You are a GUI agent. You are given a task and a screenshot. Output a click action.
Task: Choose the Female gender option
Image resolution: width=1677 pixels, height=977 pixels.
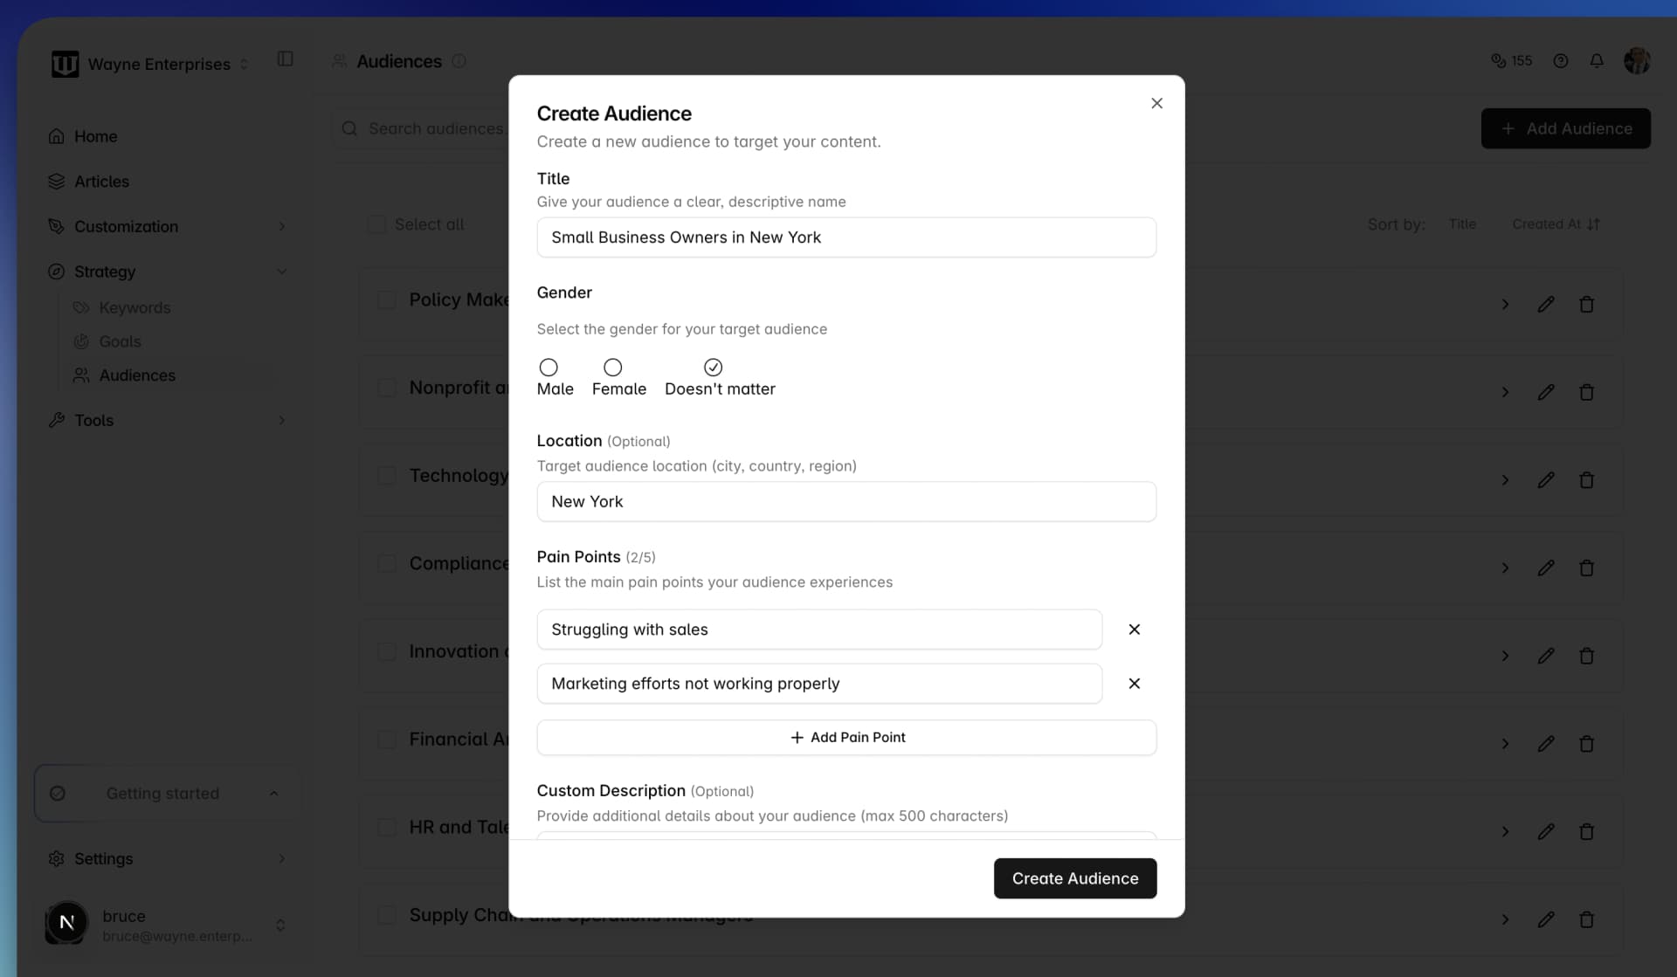(x=611, y=368)
